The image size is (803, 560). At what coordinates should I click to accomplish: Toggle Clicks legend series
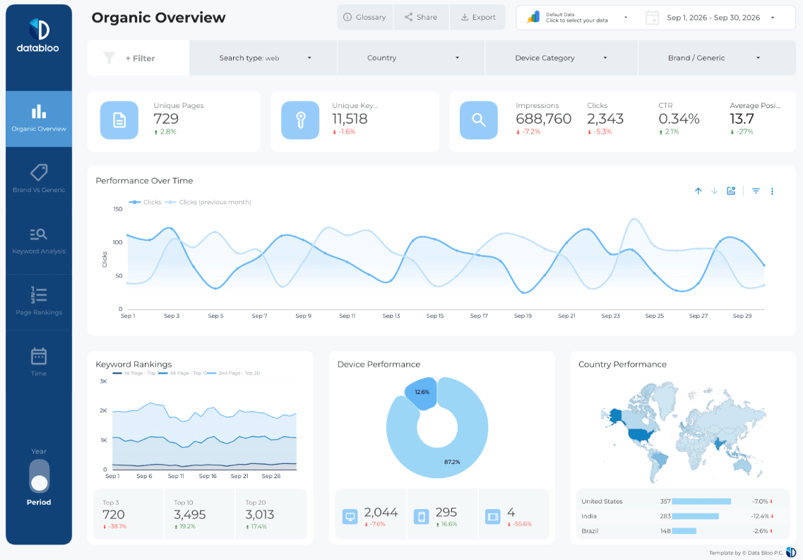(145, 202)
